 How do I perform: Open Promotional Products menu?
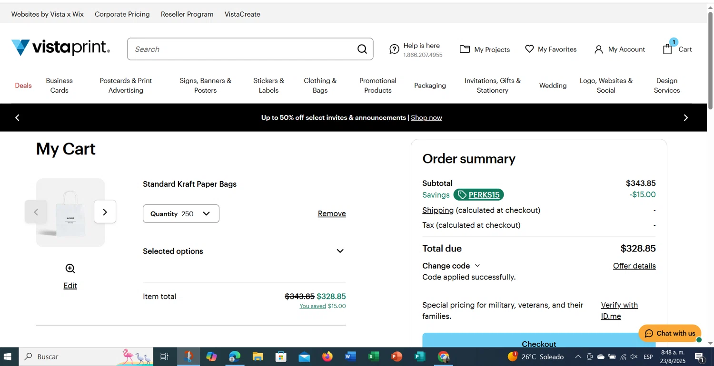point(378,86)
